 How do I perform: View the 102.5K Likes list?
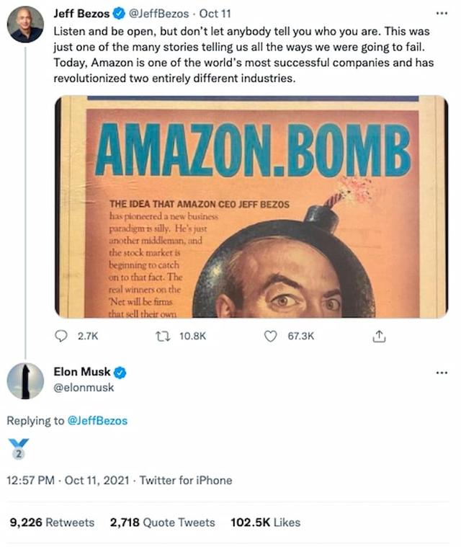[265, 522]
